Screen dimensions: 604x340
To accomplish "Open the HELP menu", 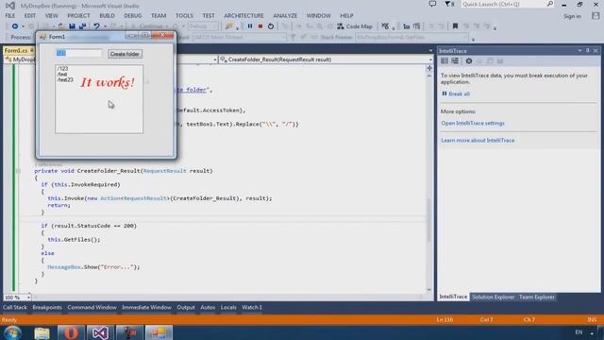I will tap(346, 16).
